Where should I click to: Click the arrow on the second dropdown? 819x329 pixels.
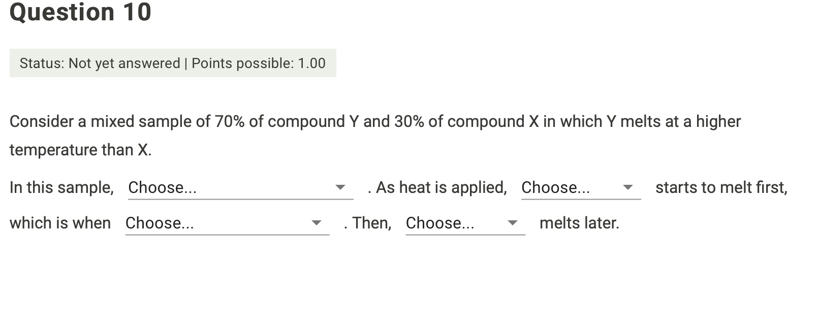pos(628,188)
